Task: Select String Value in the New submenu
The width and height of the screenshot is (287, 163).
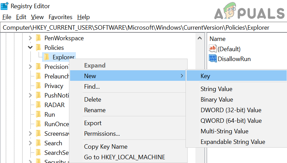Action: tap(236, 89)
